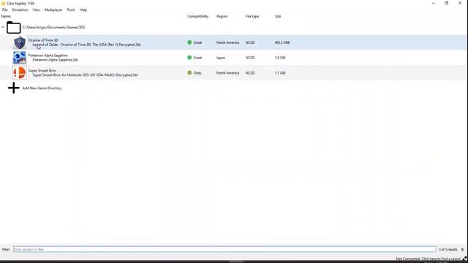Select the Pokemon Alpha Sapphire game icon

[20, 58]
